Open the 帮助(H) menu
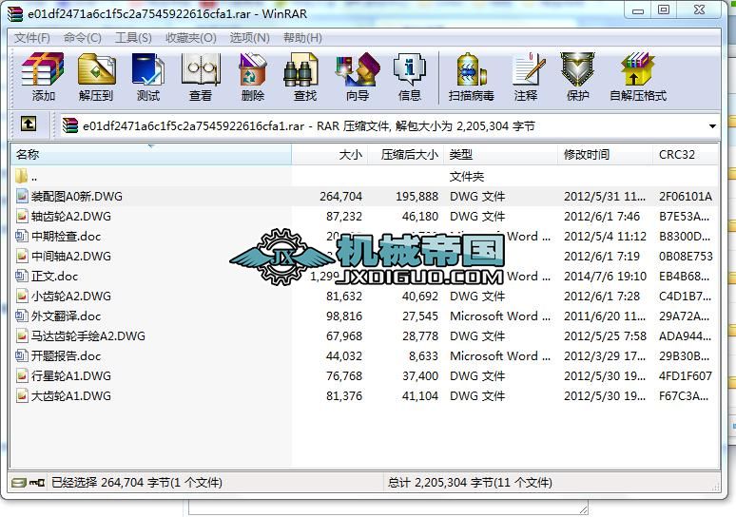The image size is (736, 517). point(302,37)
